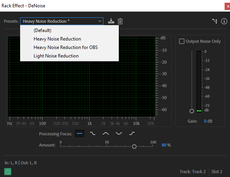Click the info icon
This screenshot has width=230, height=177.
pyautogui.click(x=224, y=21)
